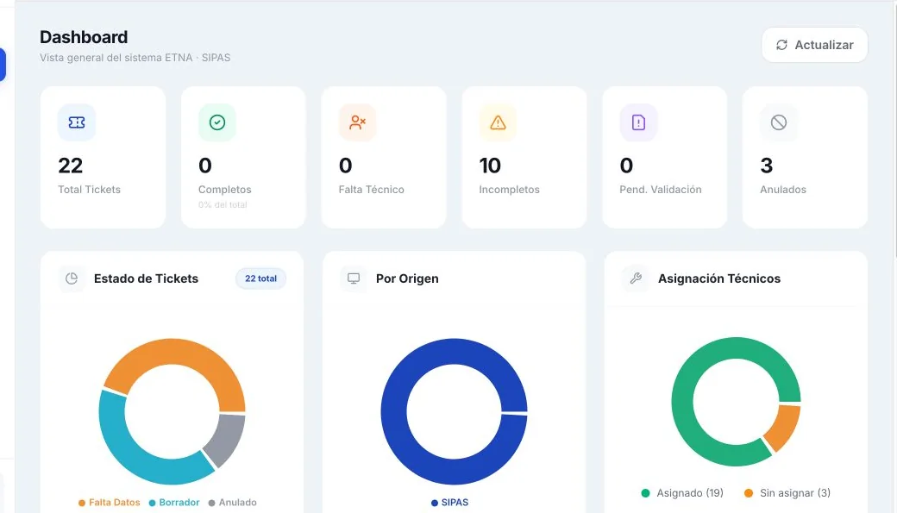
Task: Click the Sin asignar (3) legend entry
Action: tap(787, 493)
